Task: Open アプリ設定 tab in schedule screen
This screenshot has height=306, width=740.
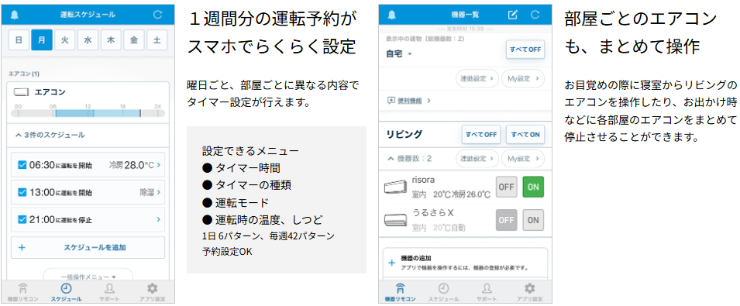Action: (152, 292)
